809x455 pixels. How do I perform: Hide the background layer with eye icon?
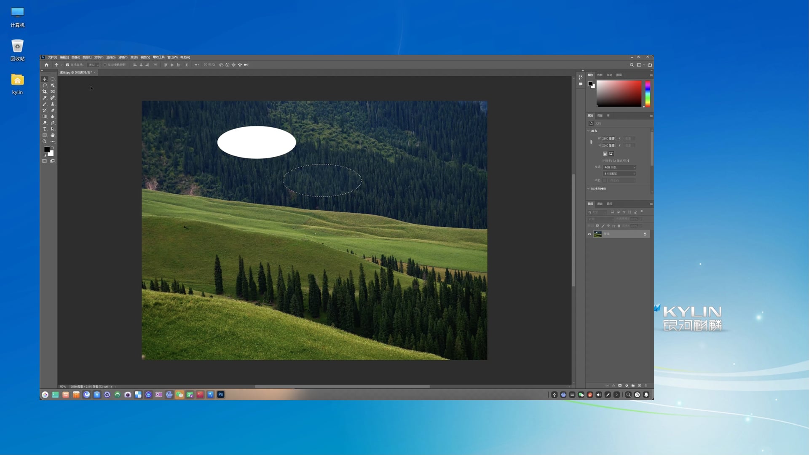tap(589, 234)
